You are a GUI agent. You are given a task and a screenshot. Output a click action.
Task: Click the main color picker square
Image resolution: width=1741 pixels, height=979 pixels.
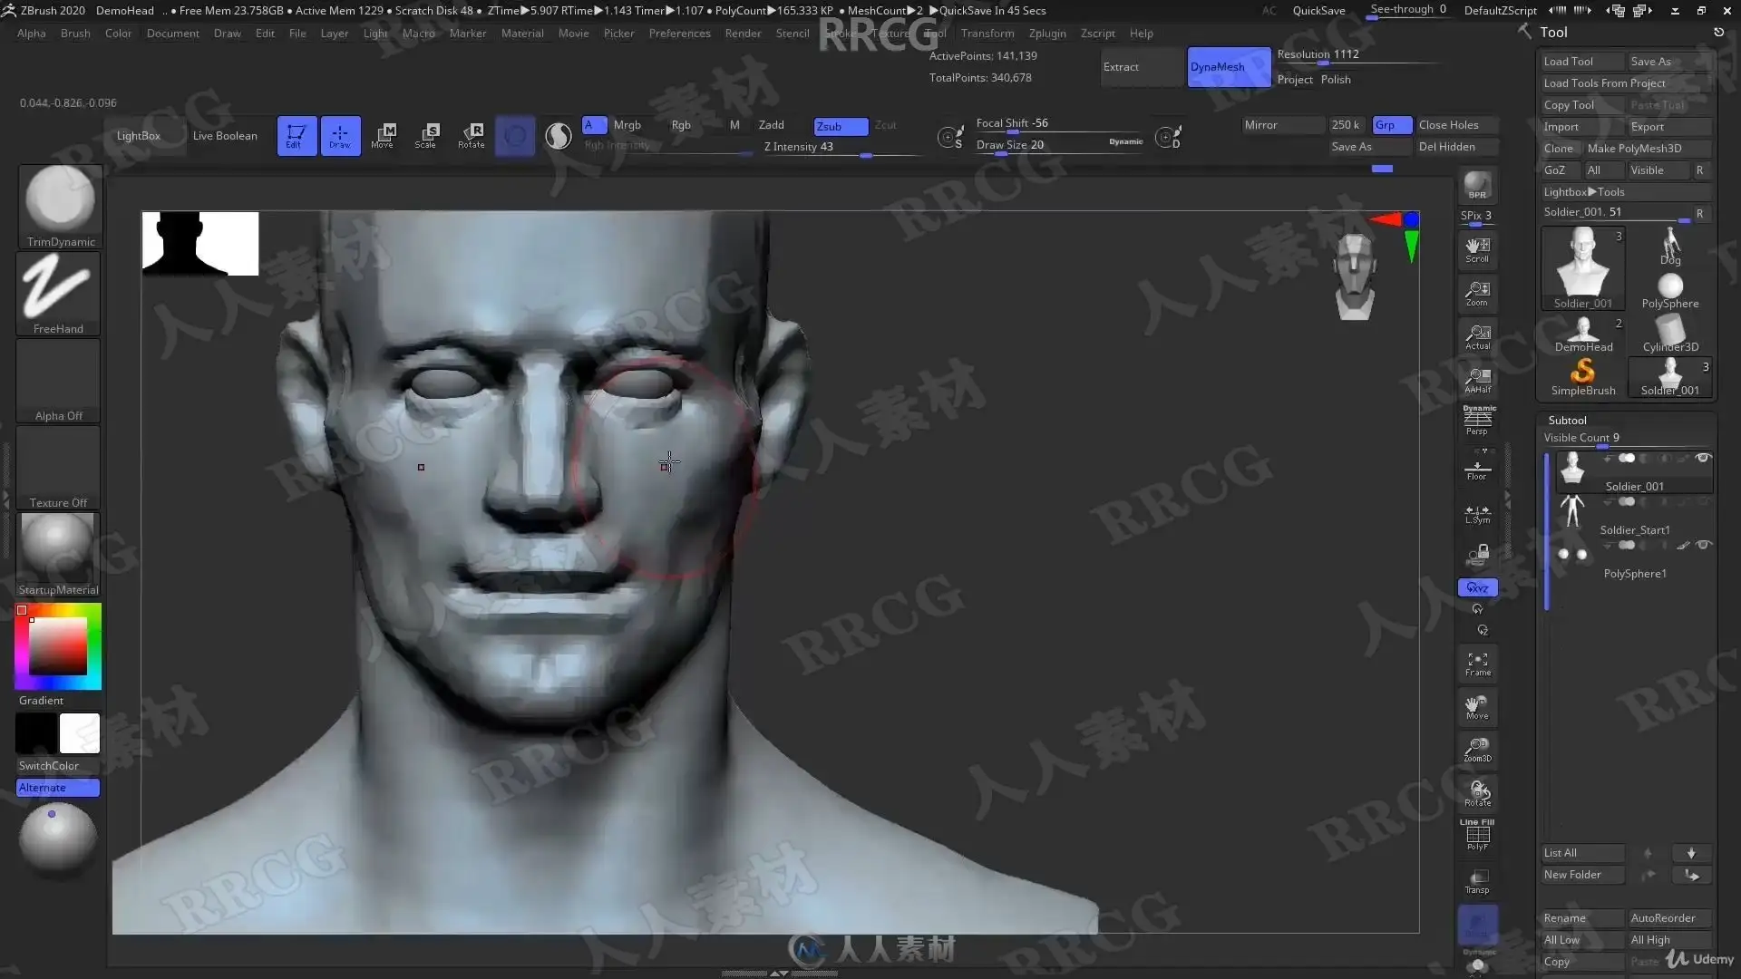point(58,646)
